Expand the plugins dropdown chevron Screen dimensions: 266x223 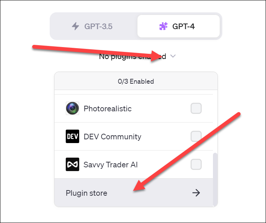pos(173,56)
